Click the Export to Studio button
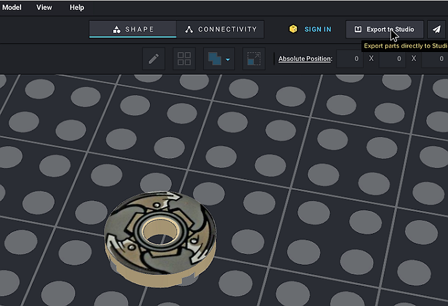This screenshot has width=448, height=306. 385,29
